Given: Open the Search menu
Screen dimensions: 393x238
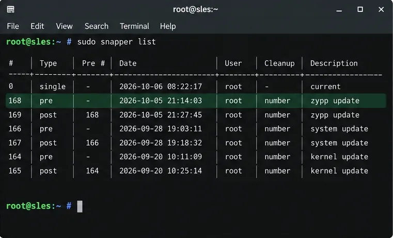Looking at the screenshot, I should tap(97, 26).
